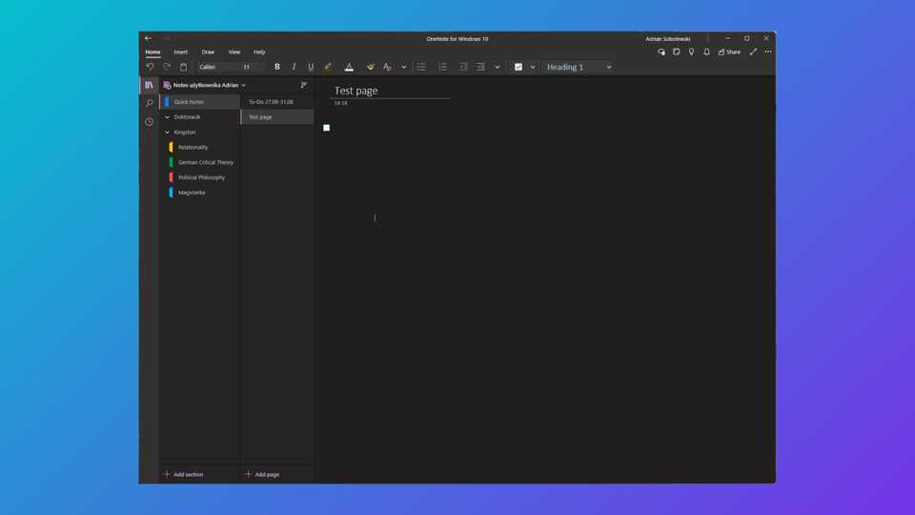This screenshot has width=915, height=515.
Task: Open the search magnifier in sidebar
Action: coord(149,103)
